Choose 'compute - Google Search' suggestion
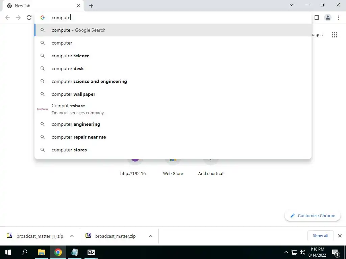 (x=173, y=30)
